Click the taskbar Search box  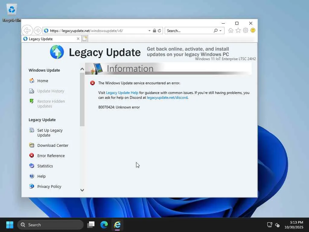point(50,225)
